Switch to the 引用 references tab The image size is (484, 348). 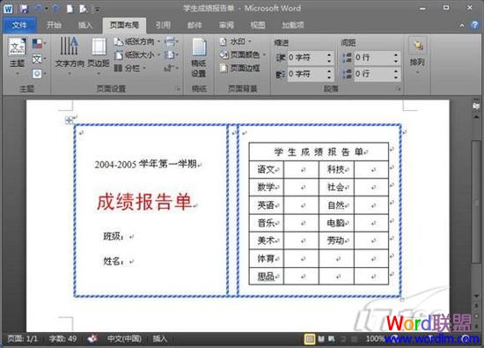pos(163,25)
